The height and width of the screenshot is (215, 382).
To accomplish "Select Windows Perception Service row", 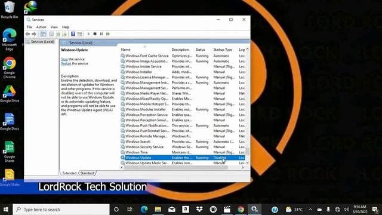I will coord(183,115).
